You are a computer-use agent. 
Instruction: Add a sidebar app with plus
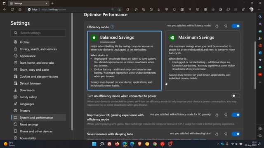point(260,82)
